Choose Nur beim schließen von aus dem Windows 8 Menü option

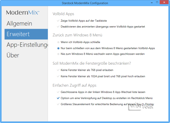tap(58, 48)
